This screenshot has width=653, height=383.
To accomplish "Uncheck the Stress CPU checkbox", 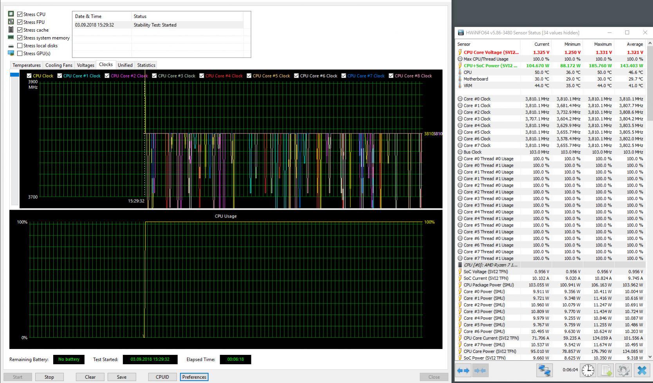I will [x=20, y=14].
